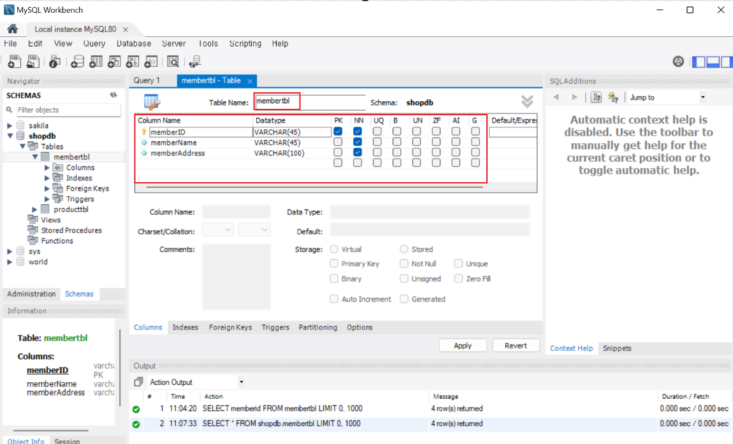Create new schema toolbar icon
The height and width of the screenshot is (444, 733).
[77, 61]
